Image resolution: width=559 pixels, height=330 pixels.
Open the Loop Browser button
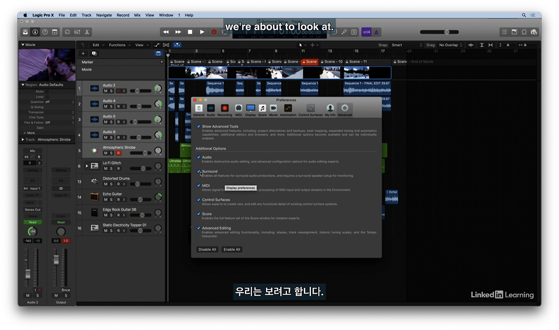tap(524, 32)
